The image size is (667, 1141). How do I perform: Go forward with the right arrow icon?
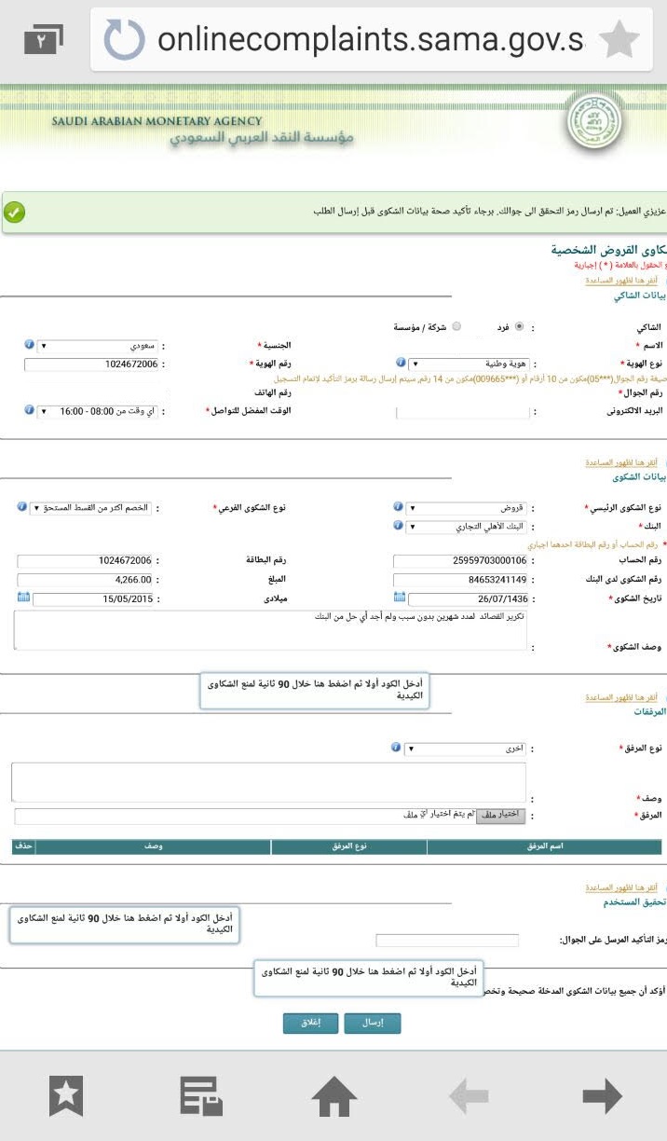point(602,1096)
